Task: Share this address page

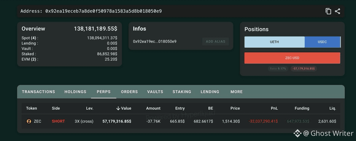Action: (338, 11)
